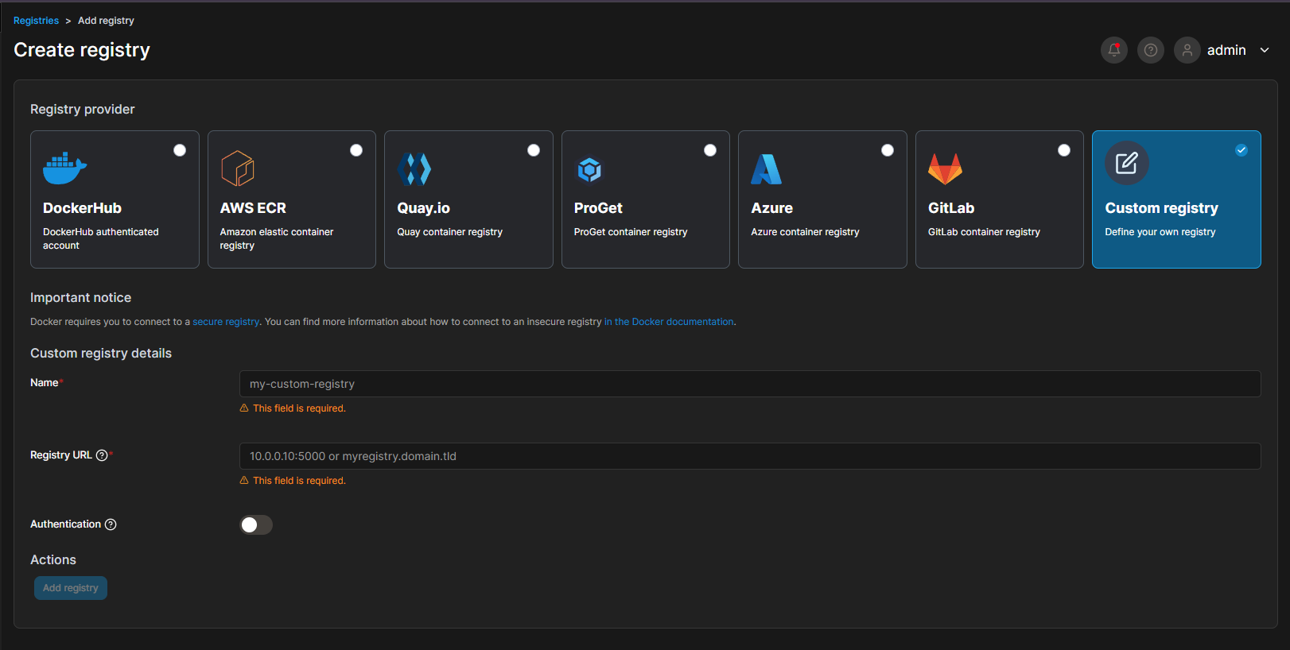This screenshot has width=1290, height=650.
Task: Click the admin user avatar icon
Action: point(1187,50)
